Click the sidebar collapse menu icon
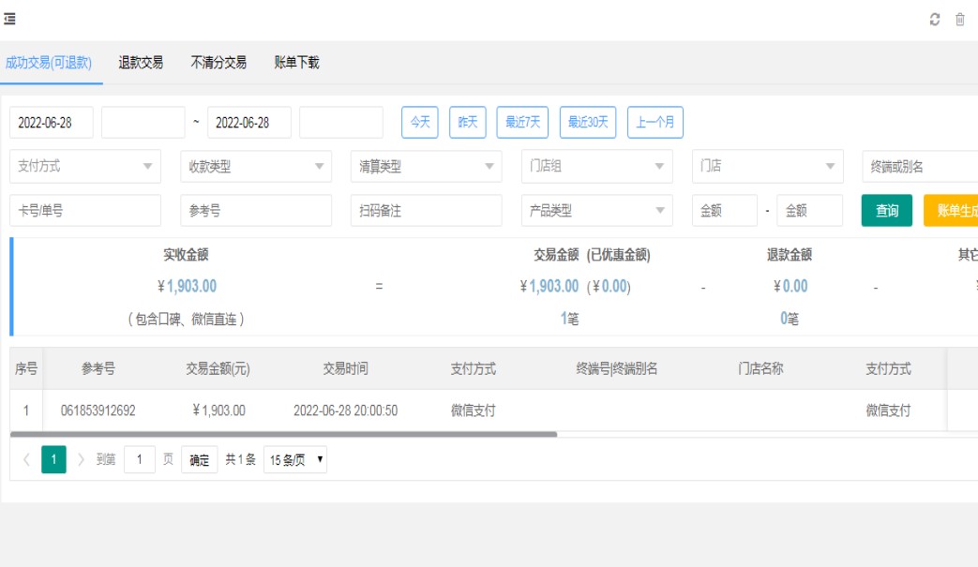 pyautogui.click(x=9, y=20)
